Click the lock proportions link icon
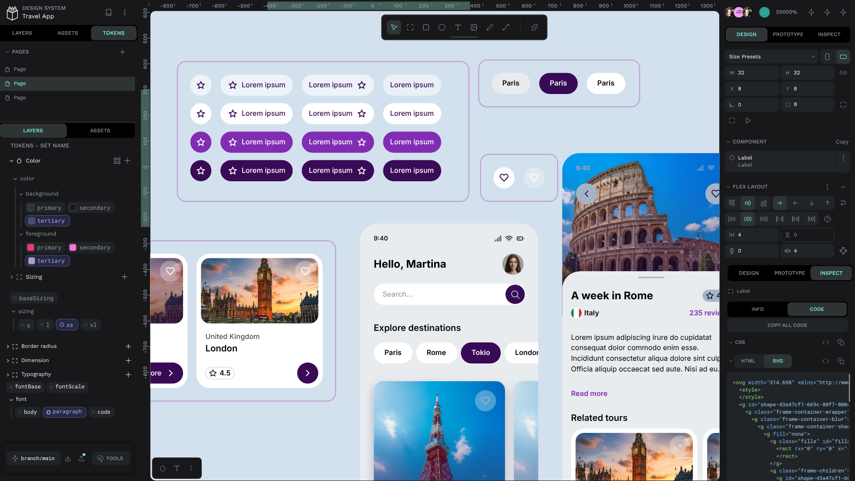Image resolution: width=855 pixels, height=481 pixels. (x=843, y=73)
